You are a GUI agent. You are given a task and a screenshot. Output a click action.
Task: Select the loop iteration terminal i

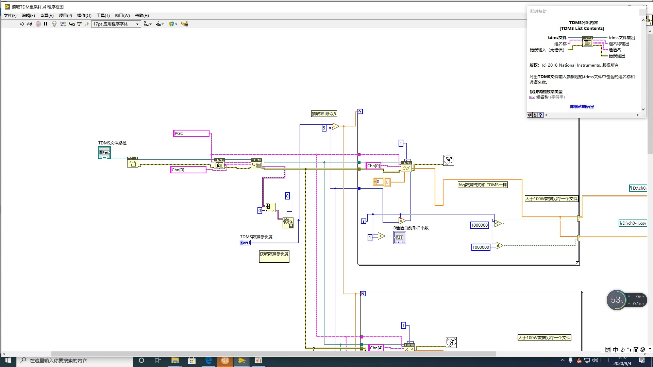364,221
